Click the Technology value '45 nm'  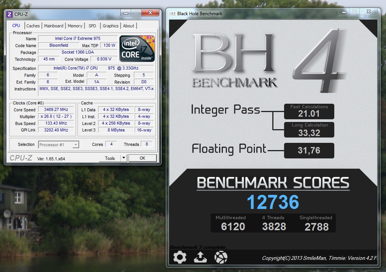click(49, 59)
